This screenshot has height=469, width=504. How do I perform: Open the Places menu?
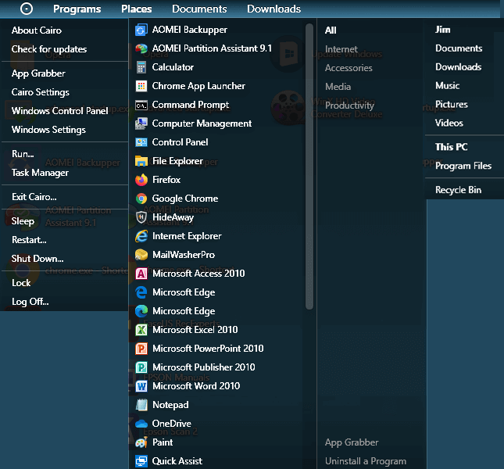(136, 9)
